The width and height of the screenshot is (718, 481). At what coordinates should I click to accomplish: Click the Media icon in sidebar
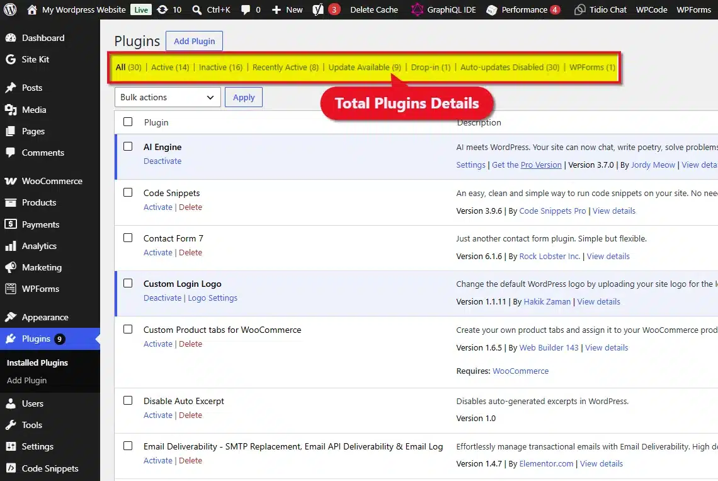[11, 110]
